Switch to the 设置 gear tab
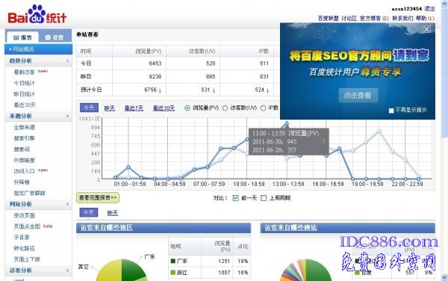Image resolution: width=448 pixels, height=281 pixels. pos(48,37)
